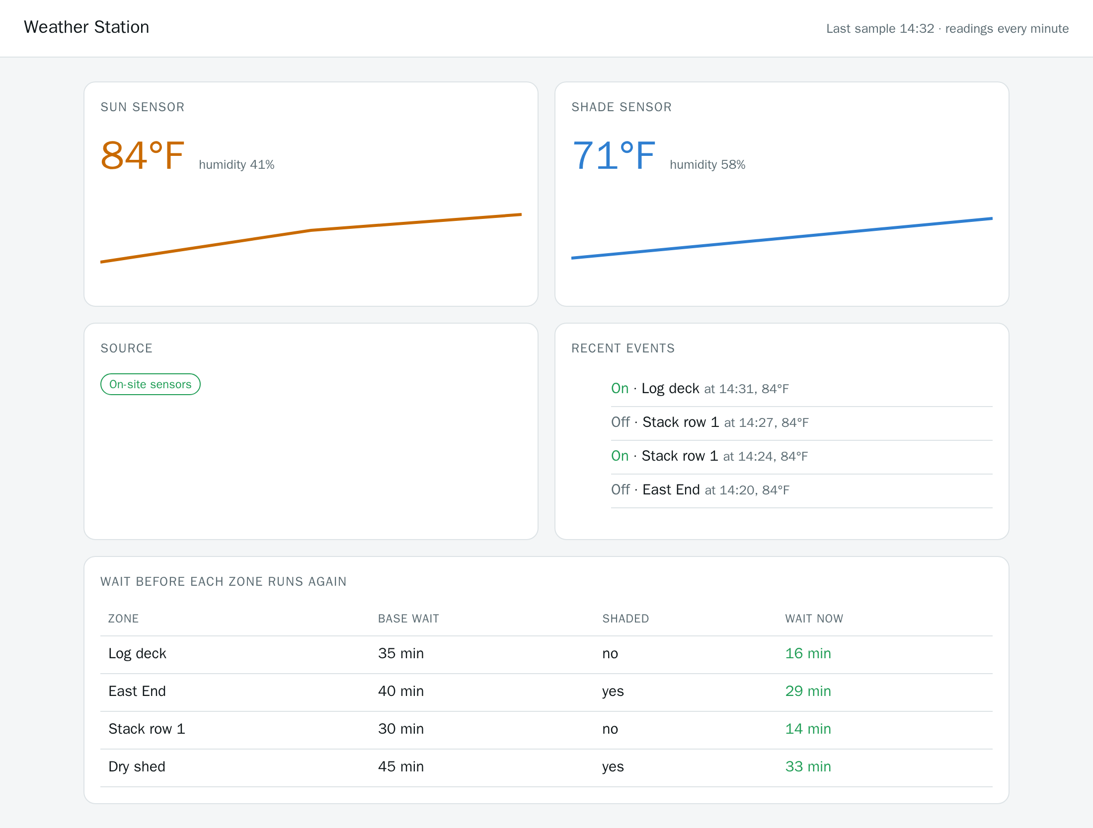Click the 14 min wait now value
Screen dimensions: 1093x828
[x=808, y=729]
